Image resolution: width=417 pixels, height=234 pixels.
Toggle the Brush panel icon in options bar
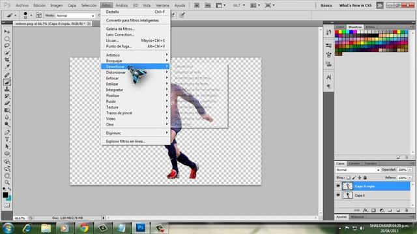point(38,16)
